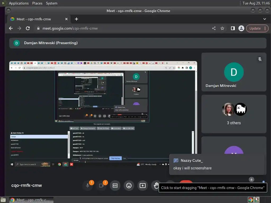
Task: Click the Hide link beside Stop sharing
Action: 124,158
